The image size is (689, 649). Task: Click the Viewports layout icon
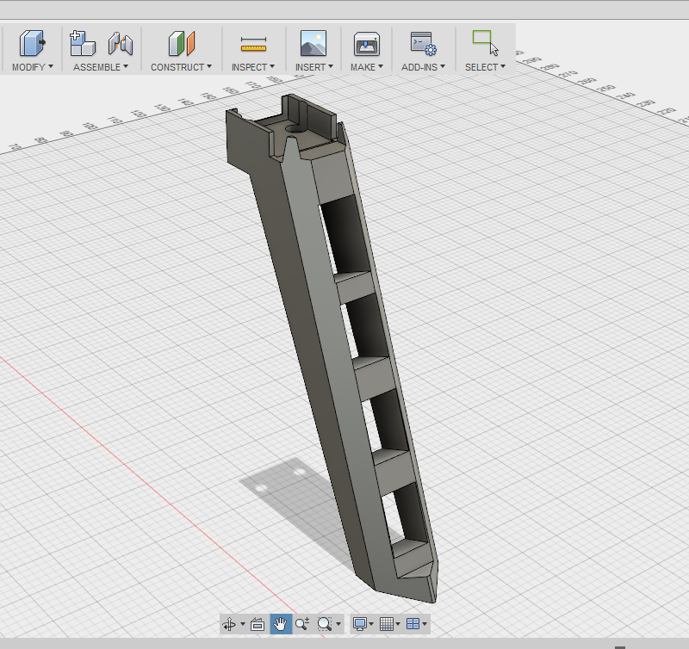click(413, 624)
